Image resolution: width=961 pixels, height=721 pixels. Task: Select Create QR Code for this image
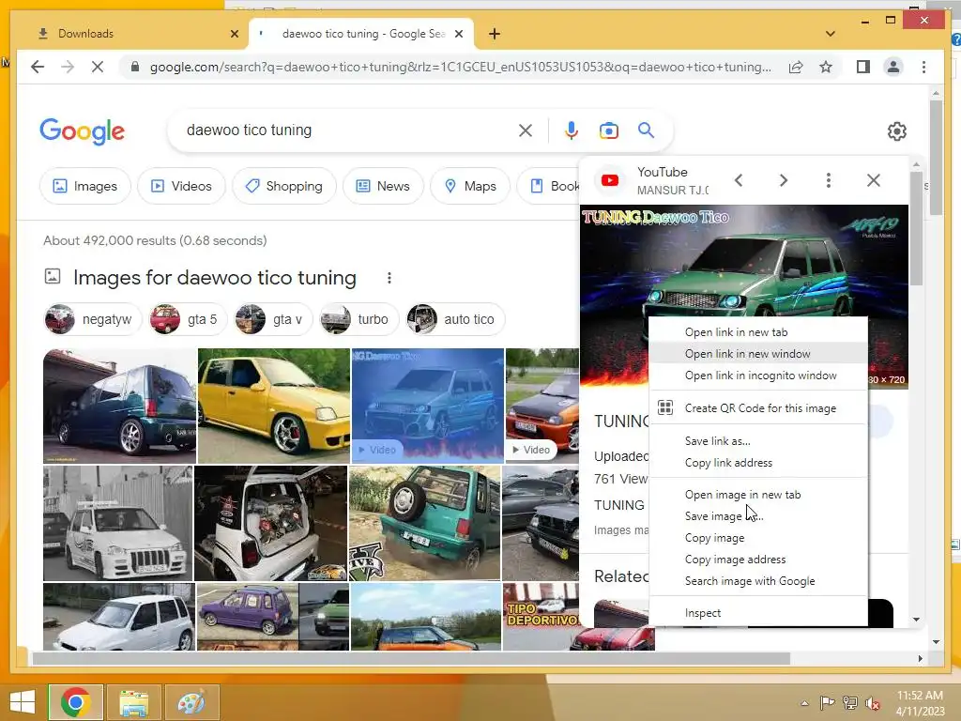pyautogui.click(x=758, y=408)
